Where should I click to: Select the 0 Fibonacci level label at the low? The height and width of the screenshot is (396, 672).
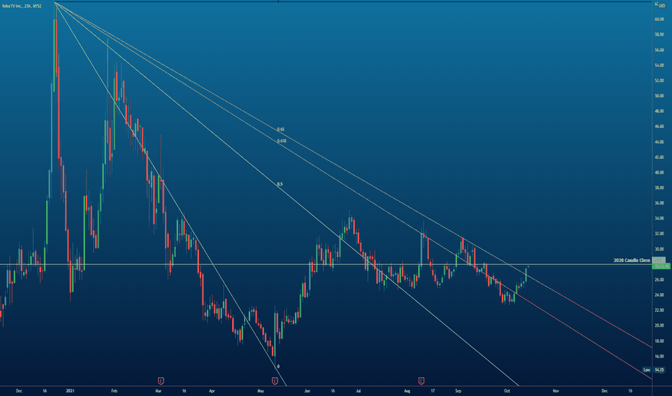278,366
